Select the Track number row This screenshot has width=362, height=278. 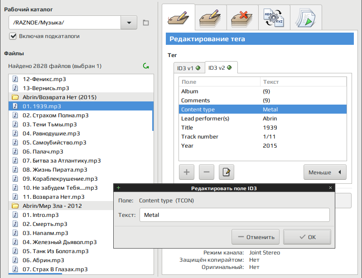click(263, 137)
